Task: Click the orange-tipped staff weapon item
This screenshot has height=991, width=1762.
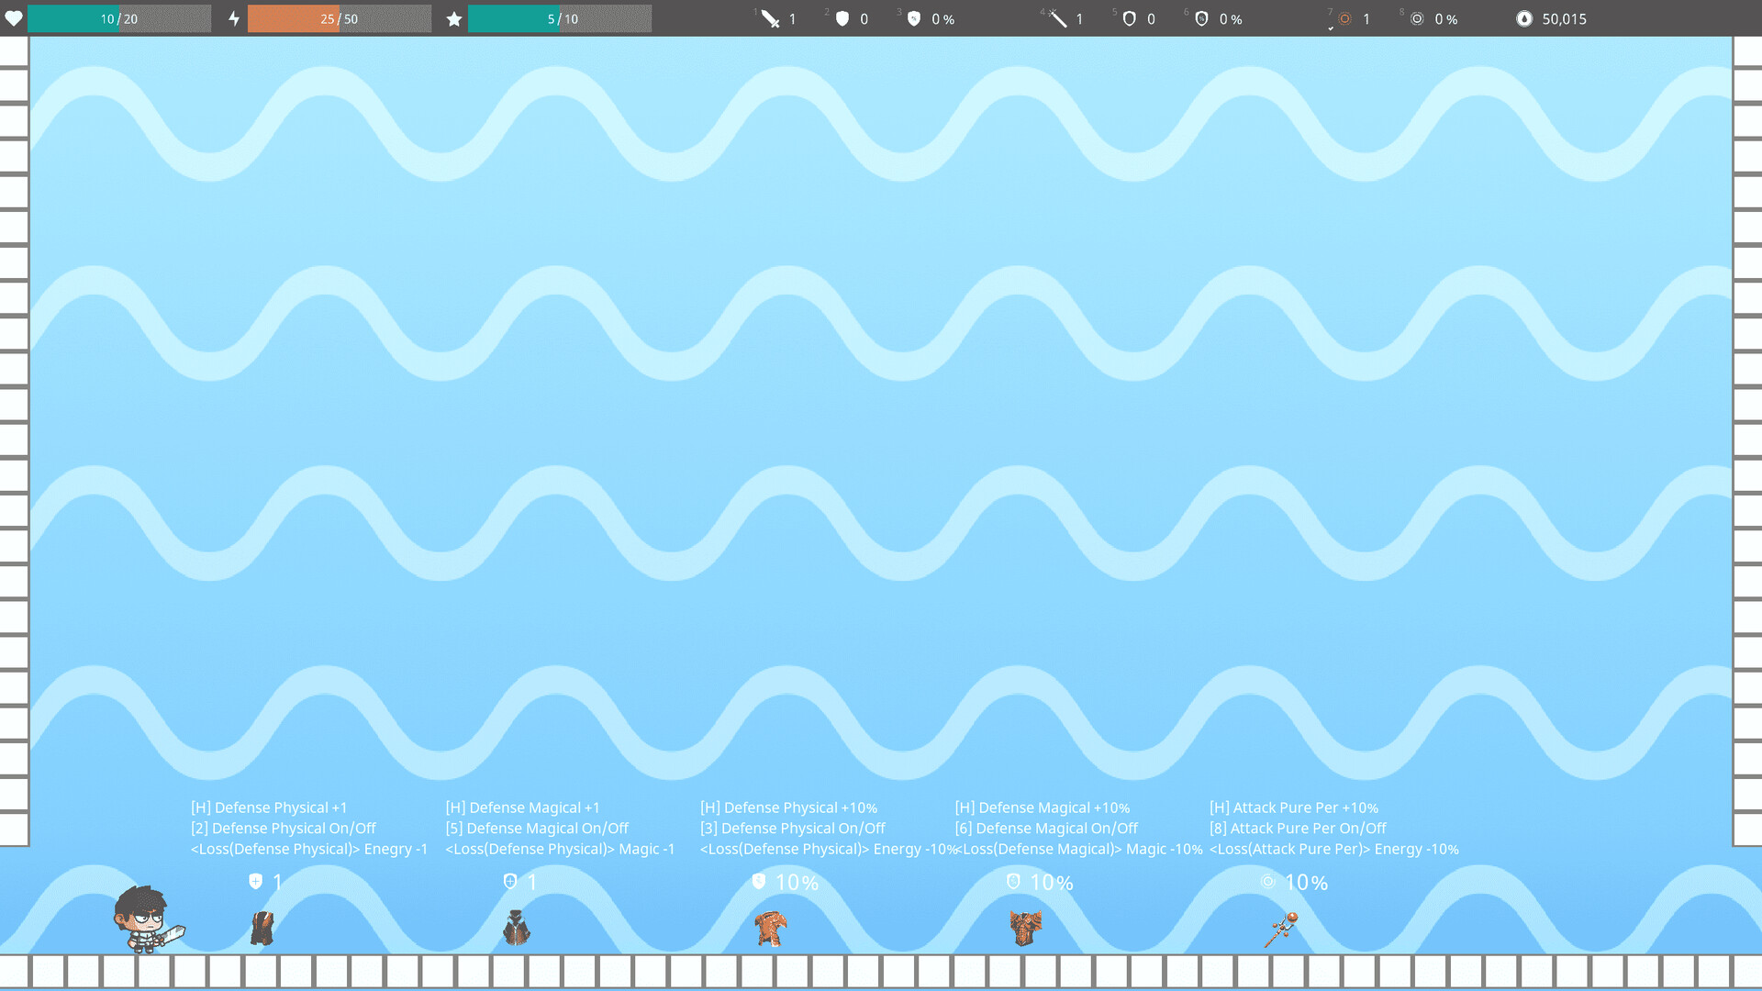Action: point(1281,929)
